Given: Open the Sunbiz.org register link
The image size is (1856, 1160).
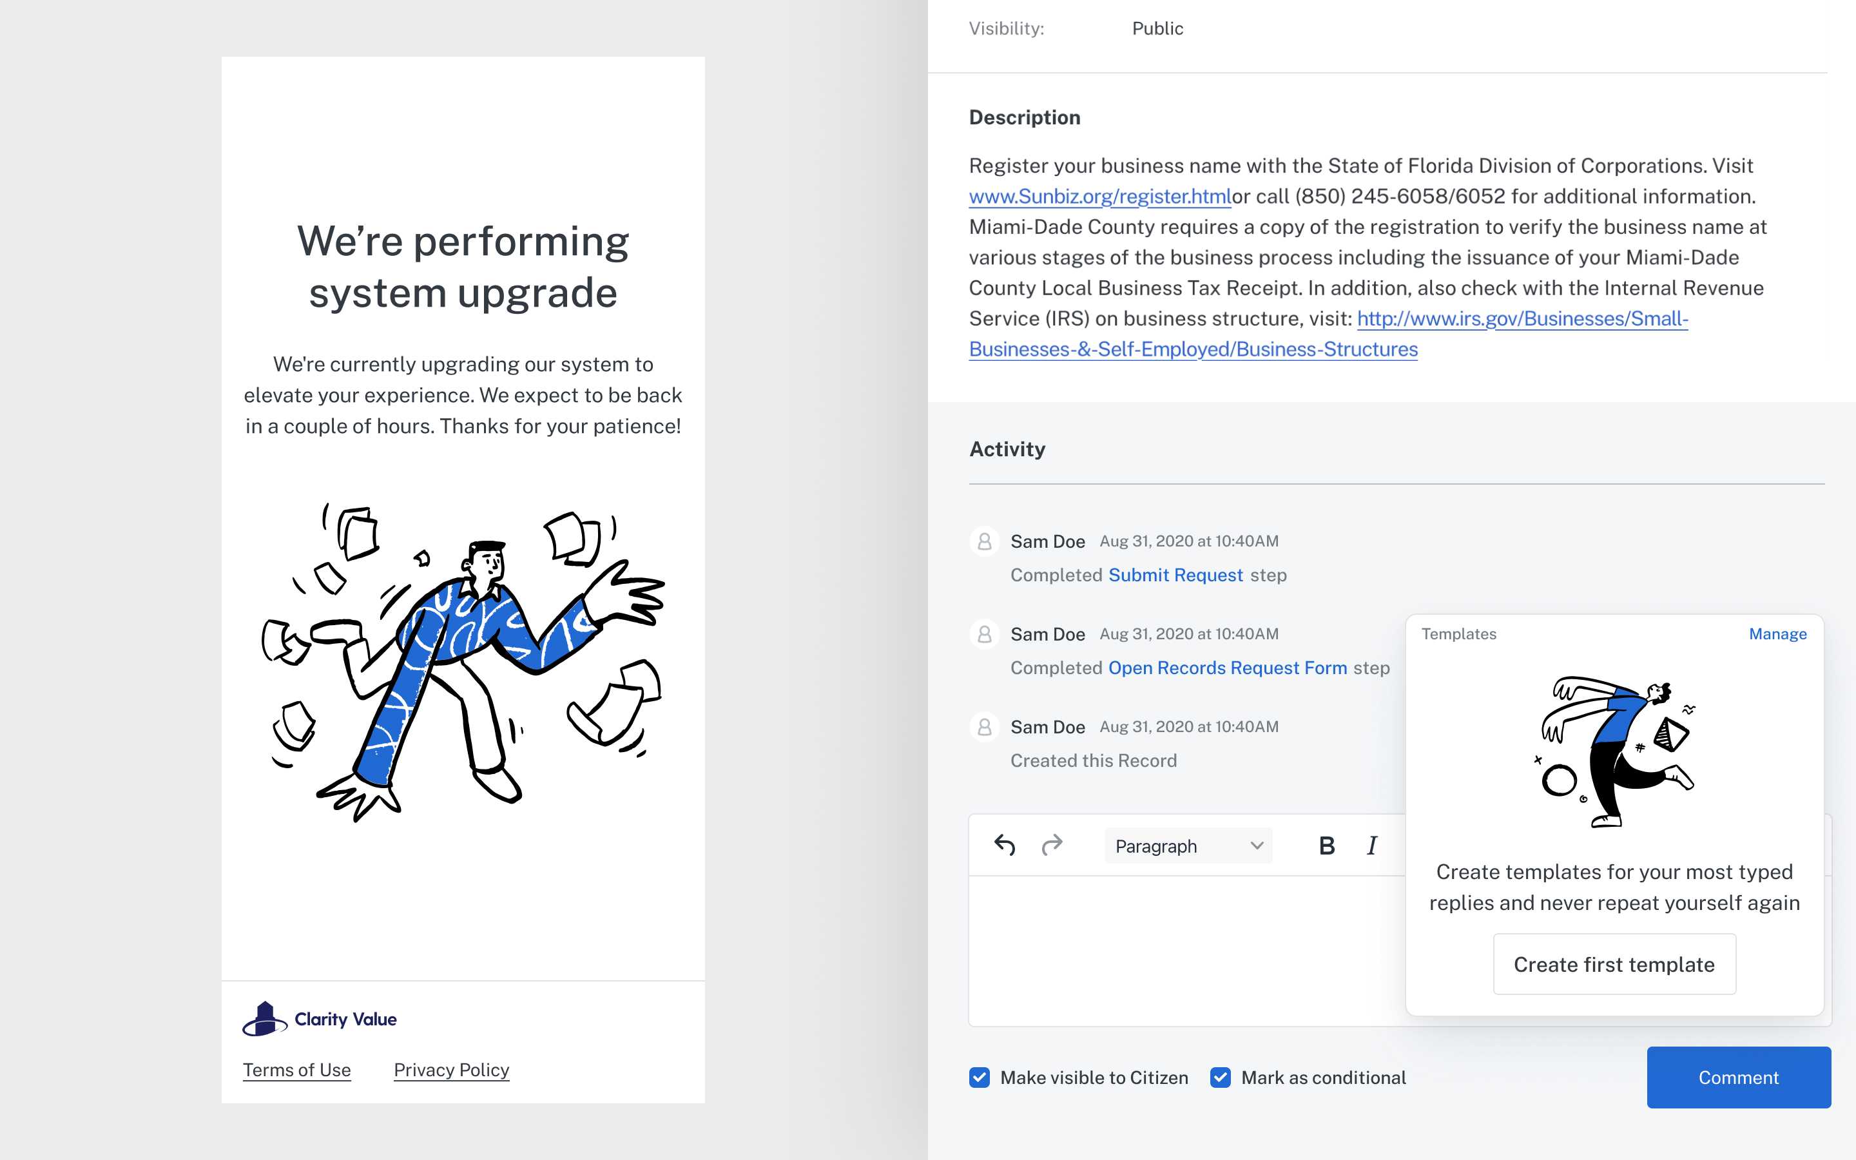Looking at the screenshot, I should click(1100, 197).
